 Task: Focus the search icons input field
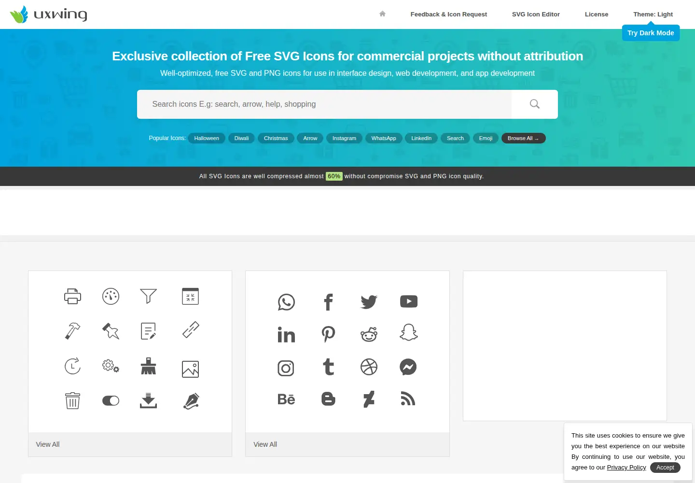point(324,104)
